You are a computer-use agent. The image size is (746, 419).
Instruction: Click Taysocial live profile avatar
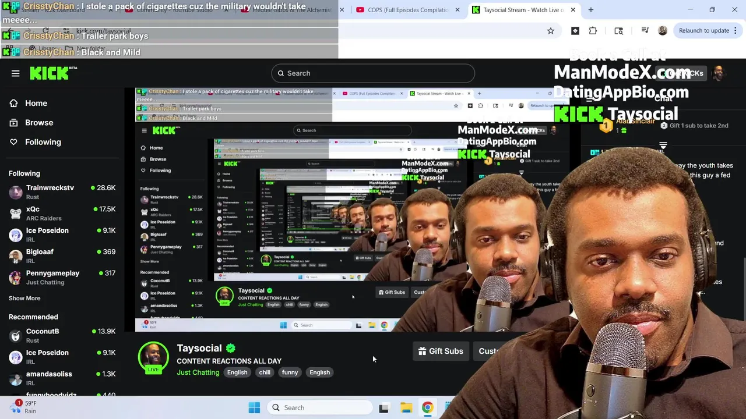[x=153, y=357]
